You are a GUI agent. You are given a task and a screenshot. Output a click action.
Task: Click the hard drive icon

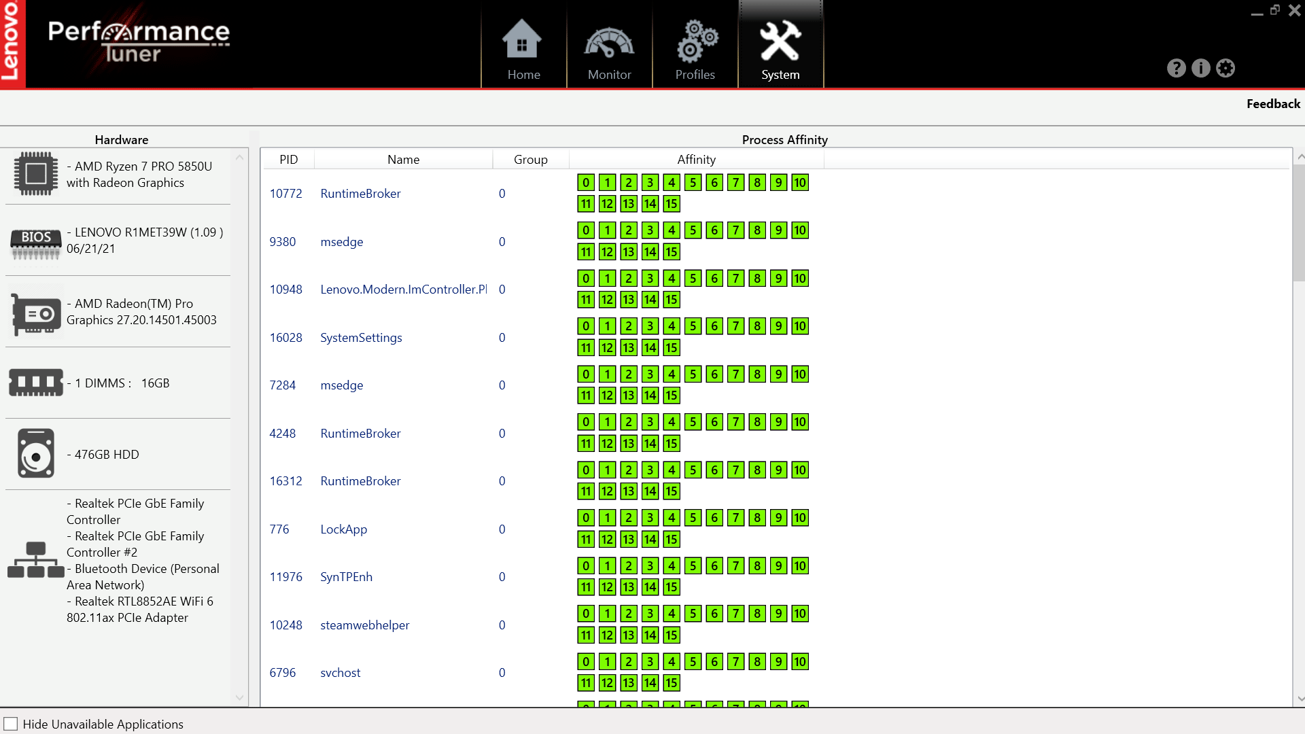pos(36,453)
